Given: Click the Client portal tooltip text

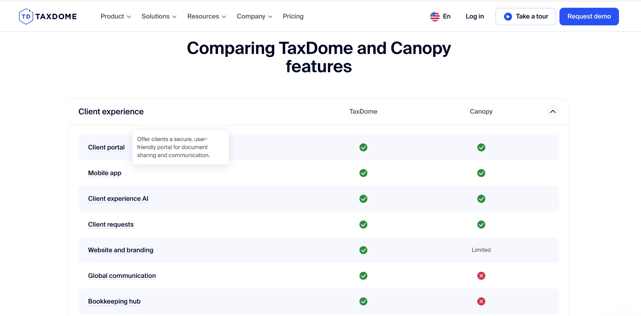Looking at the screenshot, I should click(x=173, y=147).
